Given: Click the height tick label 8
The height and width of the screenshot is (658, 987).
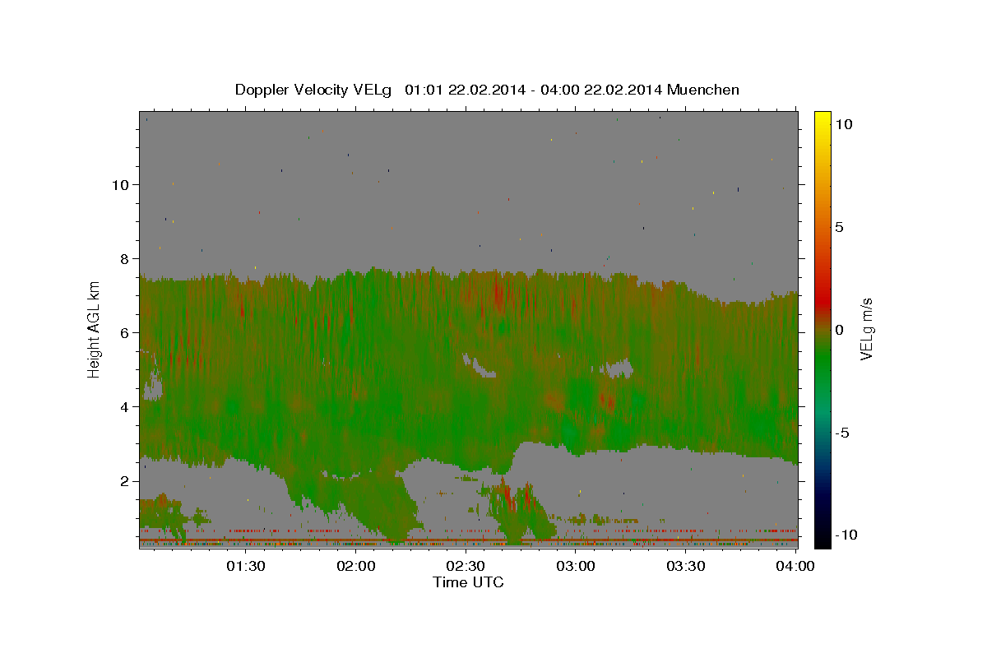Looking at the screenshot, I should point(124,258).
